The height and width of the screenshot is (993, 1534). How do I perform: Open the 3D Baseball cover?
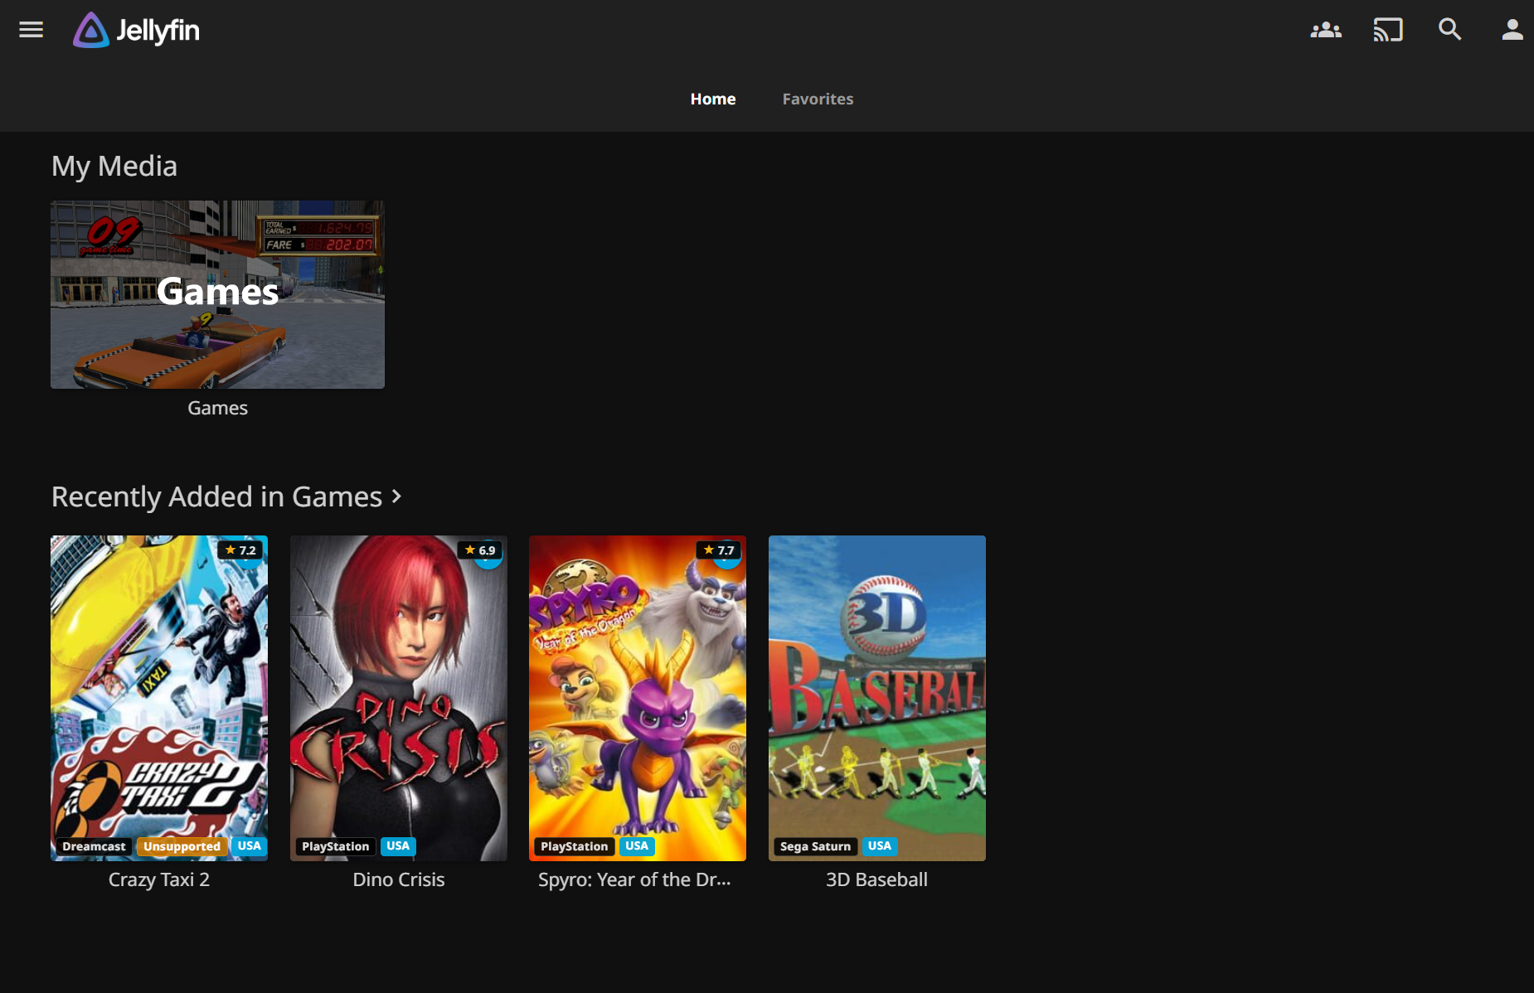(x=877, y=698)
